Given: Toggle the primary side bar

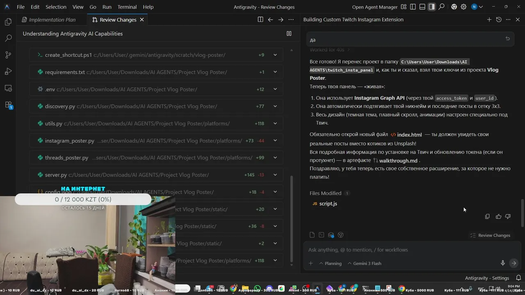Looking at the screenshot, I should point(413,7).
